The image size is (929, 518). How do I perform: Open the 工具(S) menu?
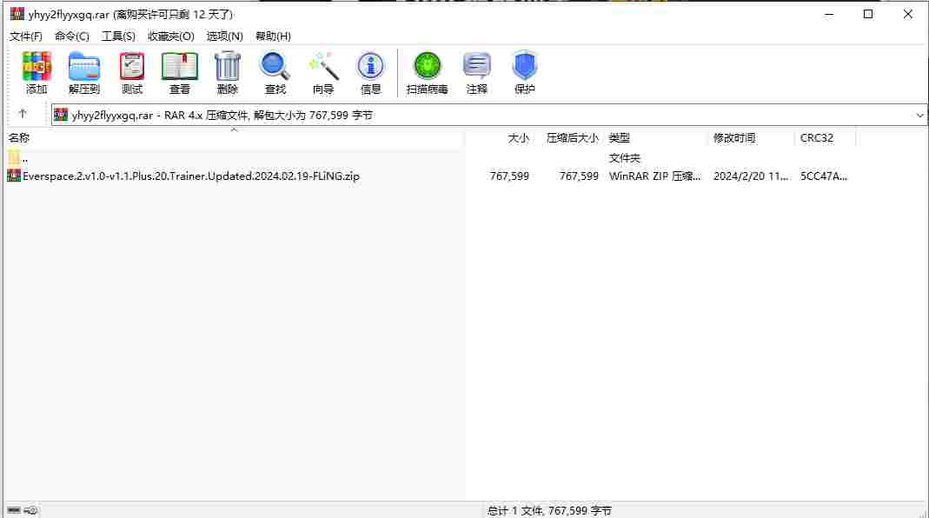pos(118,37)
